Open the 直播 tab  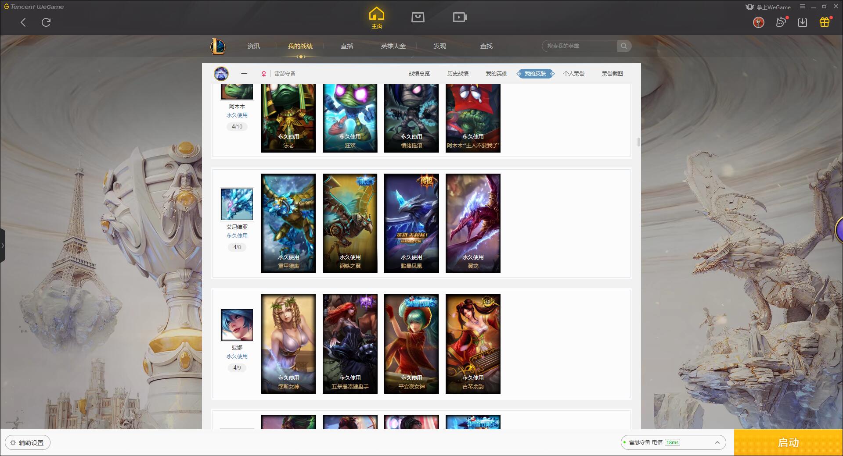pyautogui.click(x=347, y=46)
